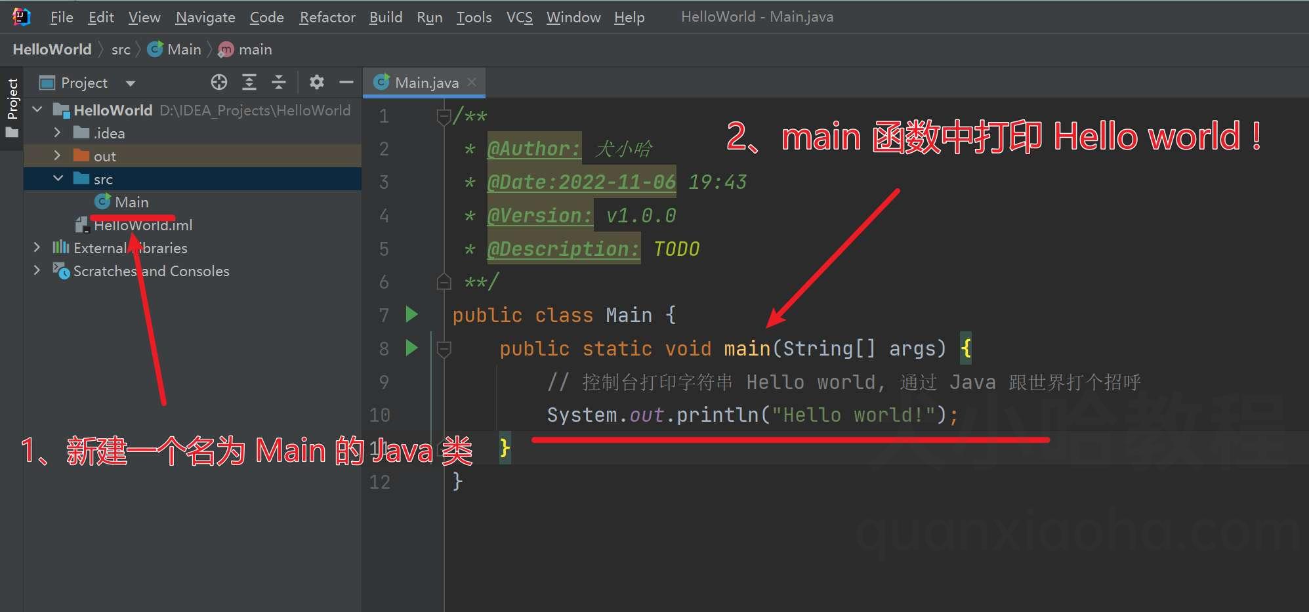This screenshot has width=1309, height=612.
Task: Open the Window menu
Action: tap(573, 17)
